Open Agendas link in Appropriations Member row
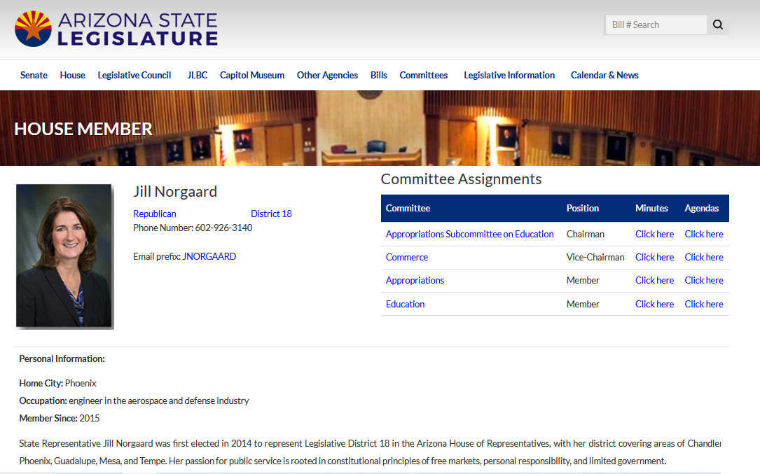The height and width of the screenshot is (474, 760). 704,281
